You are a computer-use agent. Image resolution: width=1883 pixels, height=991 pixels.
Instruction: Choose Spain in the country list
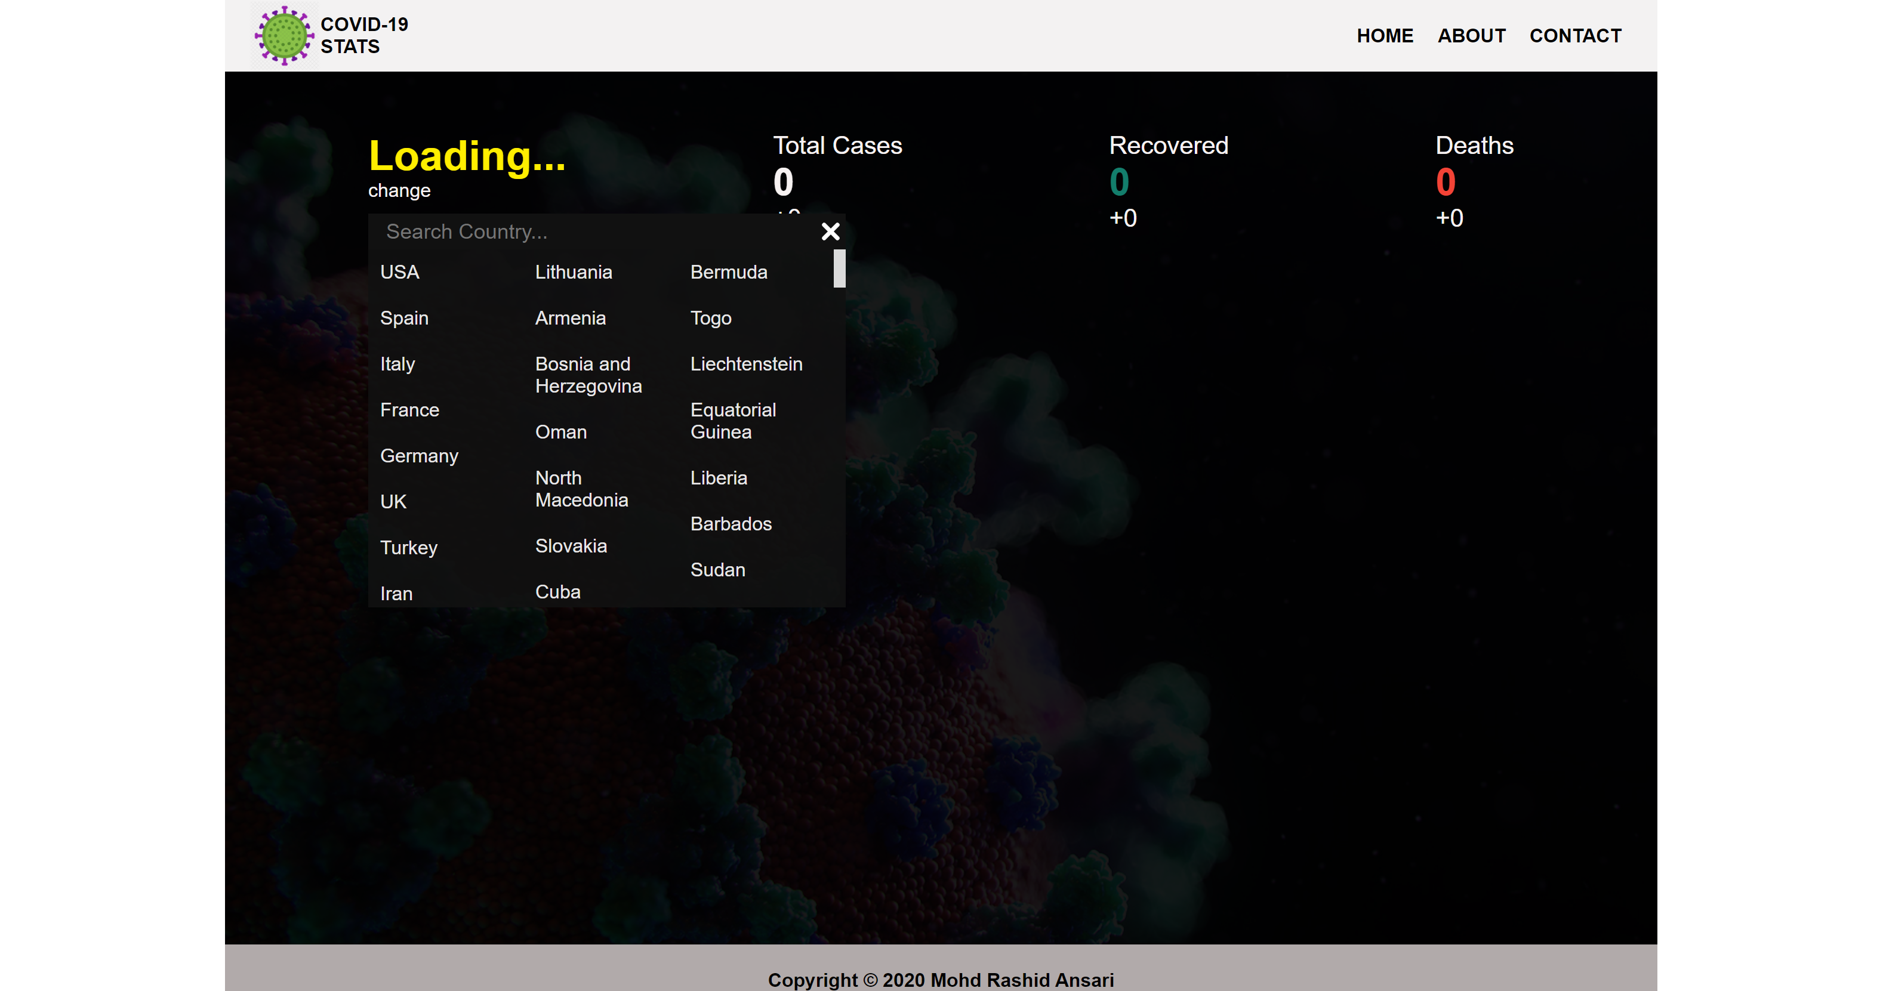[404, 319]
